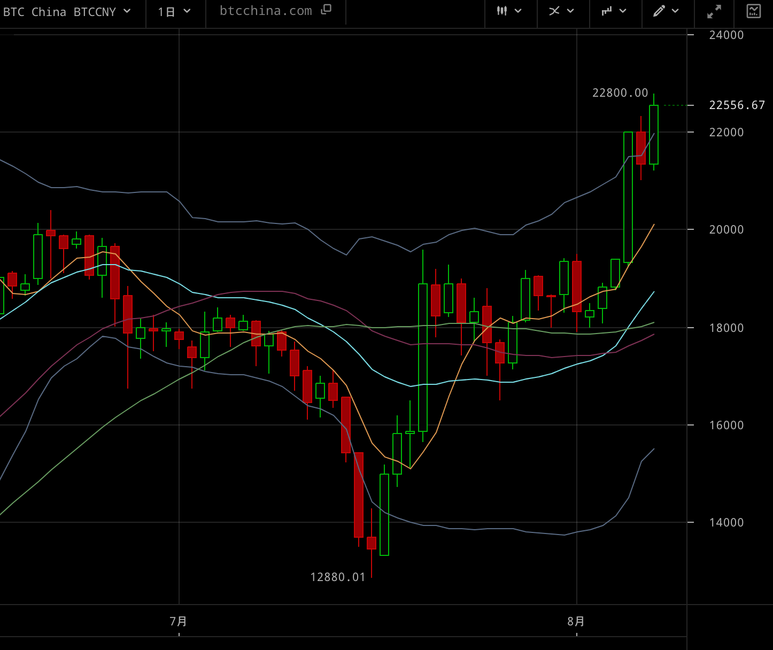Open the 1日 interval dropdown
The width and height of the screenshot is (773, 650).
coord(175,12)
